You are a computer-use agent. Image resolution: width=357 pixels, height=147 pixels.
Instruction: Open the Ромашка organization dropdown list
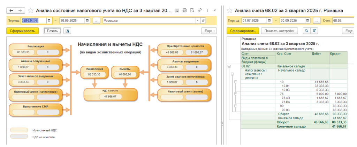point(197,21)
